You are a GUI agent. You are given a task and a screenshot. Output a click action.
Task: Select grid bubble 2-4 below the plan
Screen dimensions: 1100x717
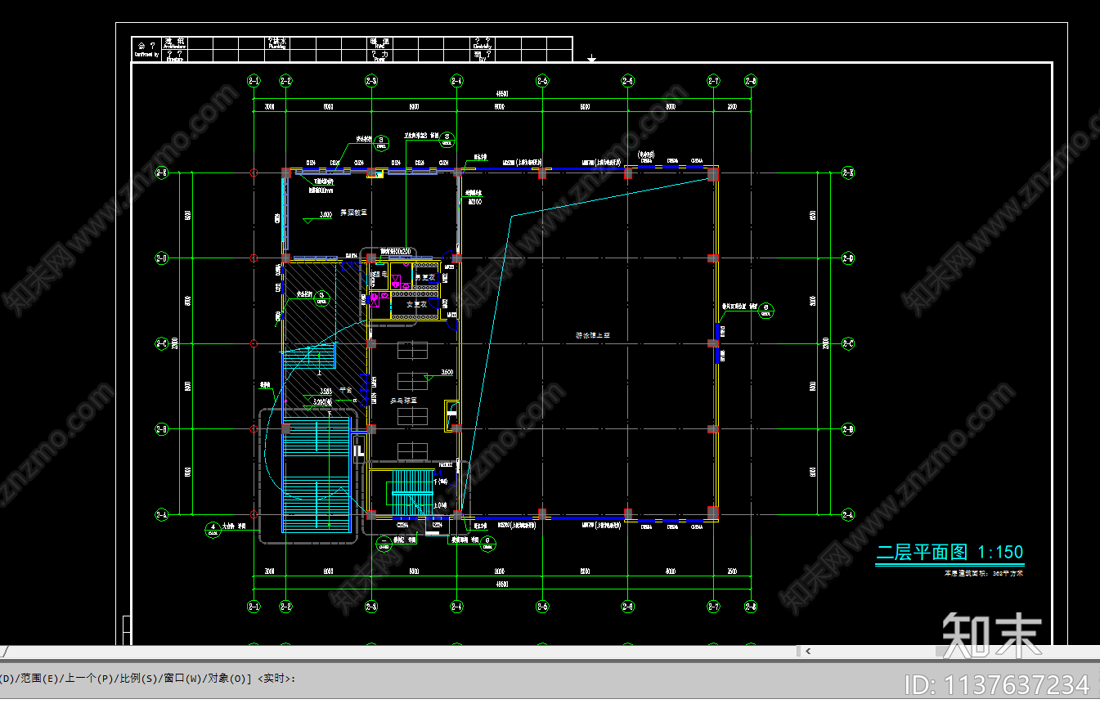tap(456, 606)
